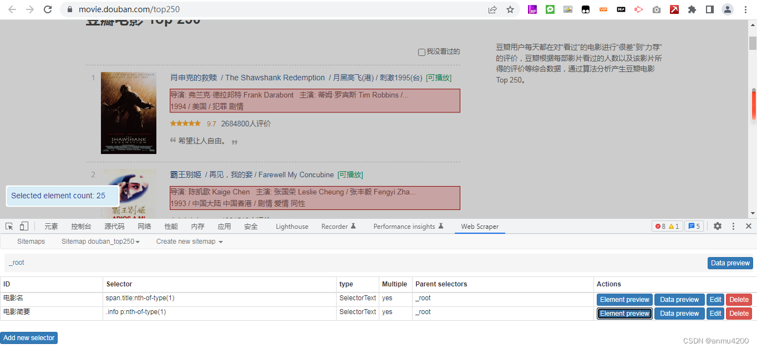
Task: Expand the Sitemap douban_top250 dropdown
Action: [100, 242]
